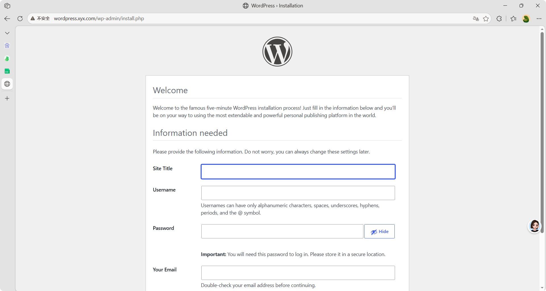The width and height of the screenshot is (546, 291).
Task: Collapse the vertical tabs chevron
Action: click(7, 33)
